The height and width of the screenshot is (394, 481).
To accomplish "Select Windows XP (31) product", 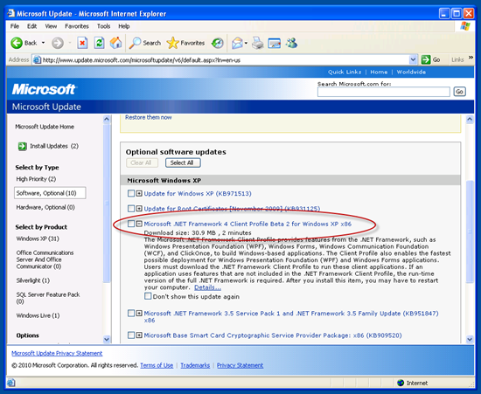I will click(x=38, y=238).
